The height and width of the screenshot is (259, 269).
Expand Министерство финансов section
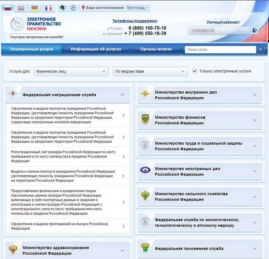click(x=254, y=120)
